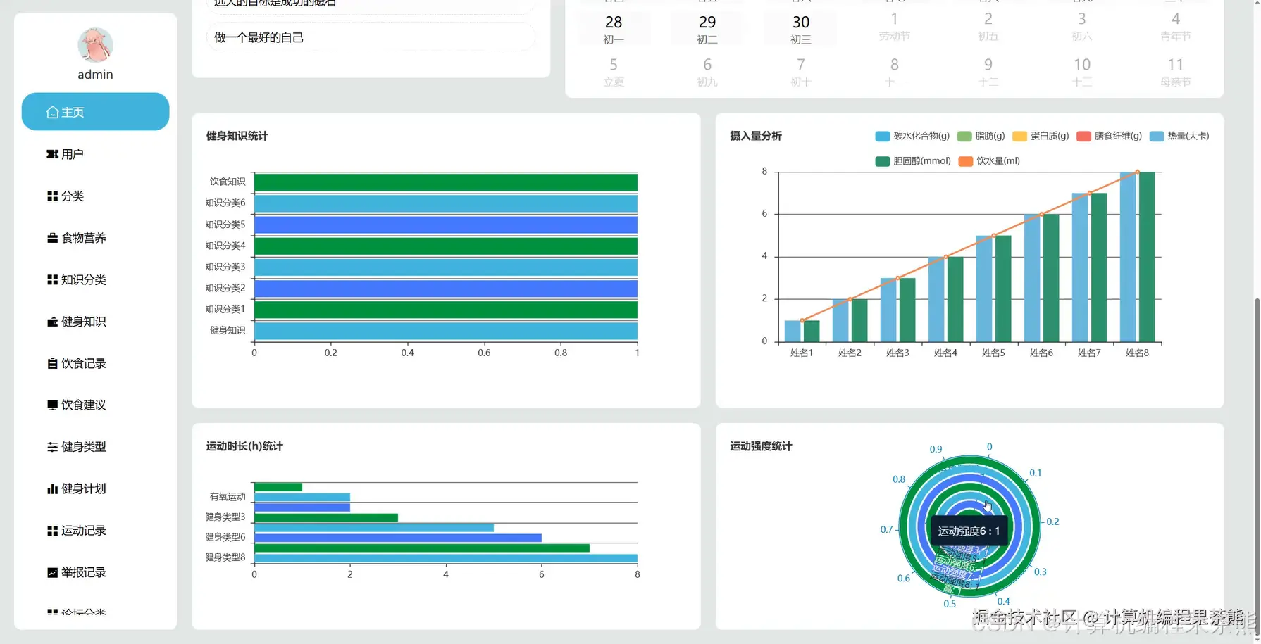Go to 食物营养 menu label

pos(84,238)
